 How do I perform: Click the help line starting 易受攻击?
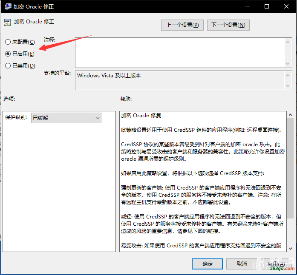pos(201,245)
